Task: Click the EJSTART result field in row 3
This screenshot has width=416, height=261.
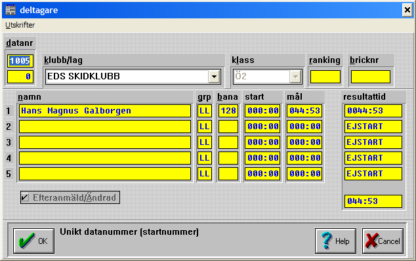Action: [x=373, y=142]
